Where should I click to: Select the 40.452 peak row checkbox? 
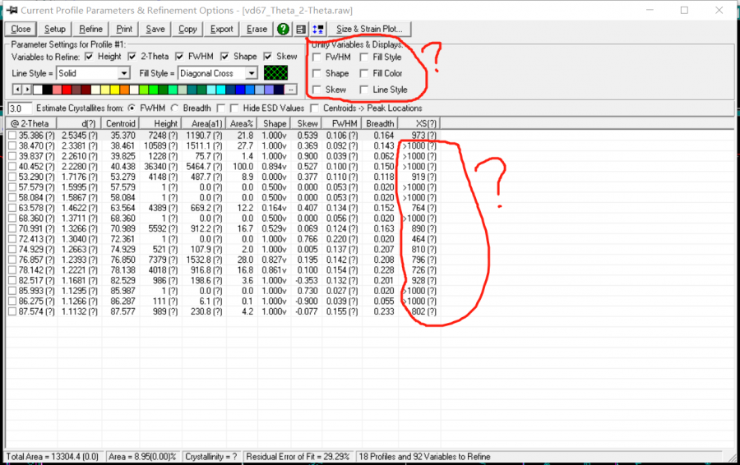(x=12, y=166)
